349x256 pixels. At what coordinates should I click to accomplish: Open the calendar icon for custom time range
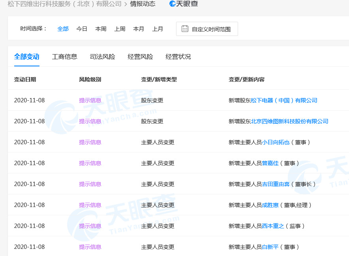pos(185,29)
